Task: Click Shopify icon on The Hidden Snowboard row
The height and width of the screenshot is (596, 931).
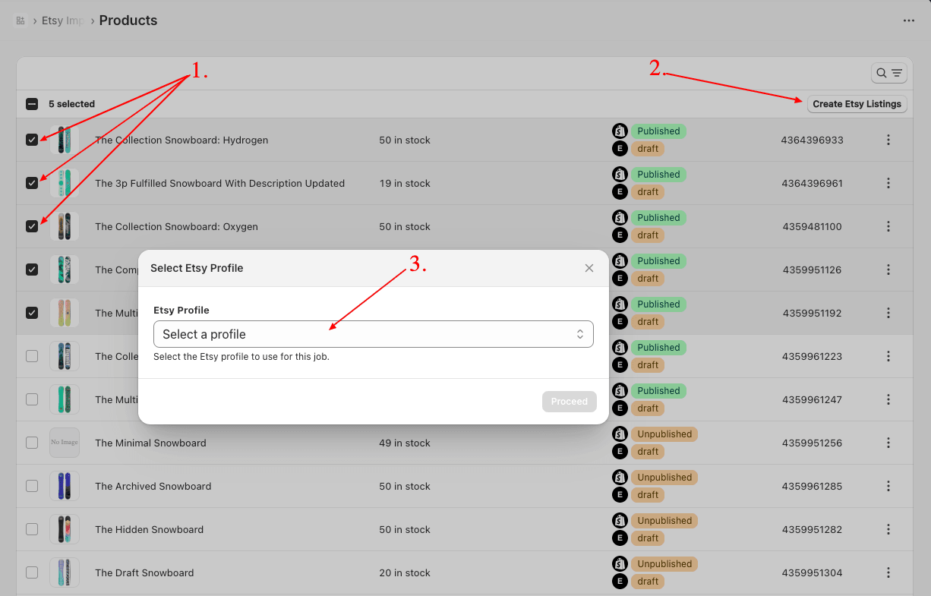Action: pos(620,521)
